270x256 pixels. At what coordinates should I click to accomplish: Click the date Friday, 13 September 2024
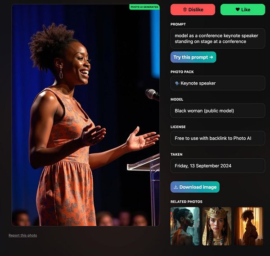tap(203, 166)
